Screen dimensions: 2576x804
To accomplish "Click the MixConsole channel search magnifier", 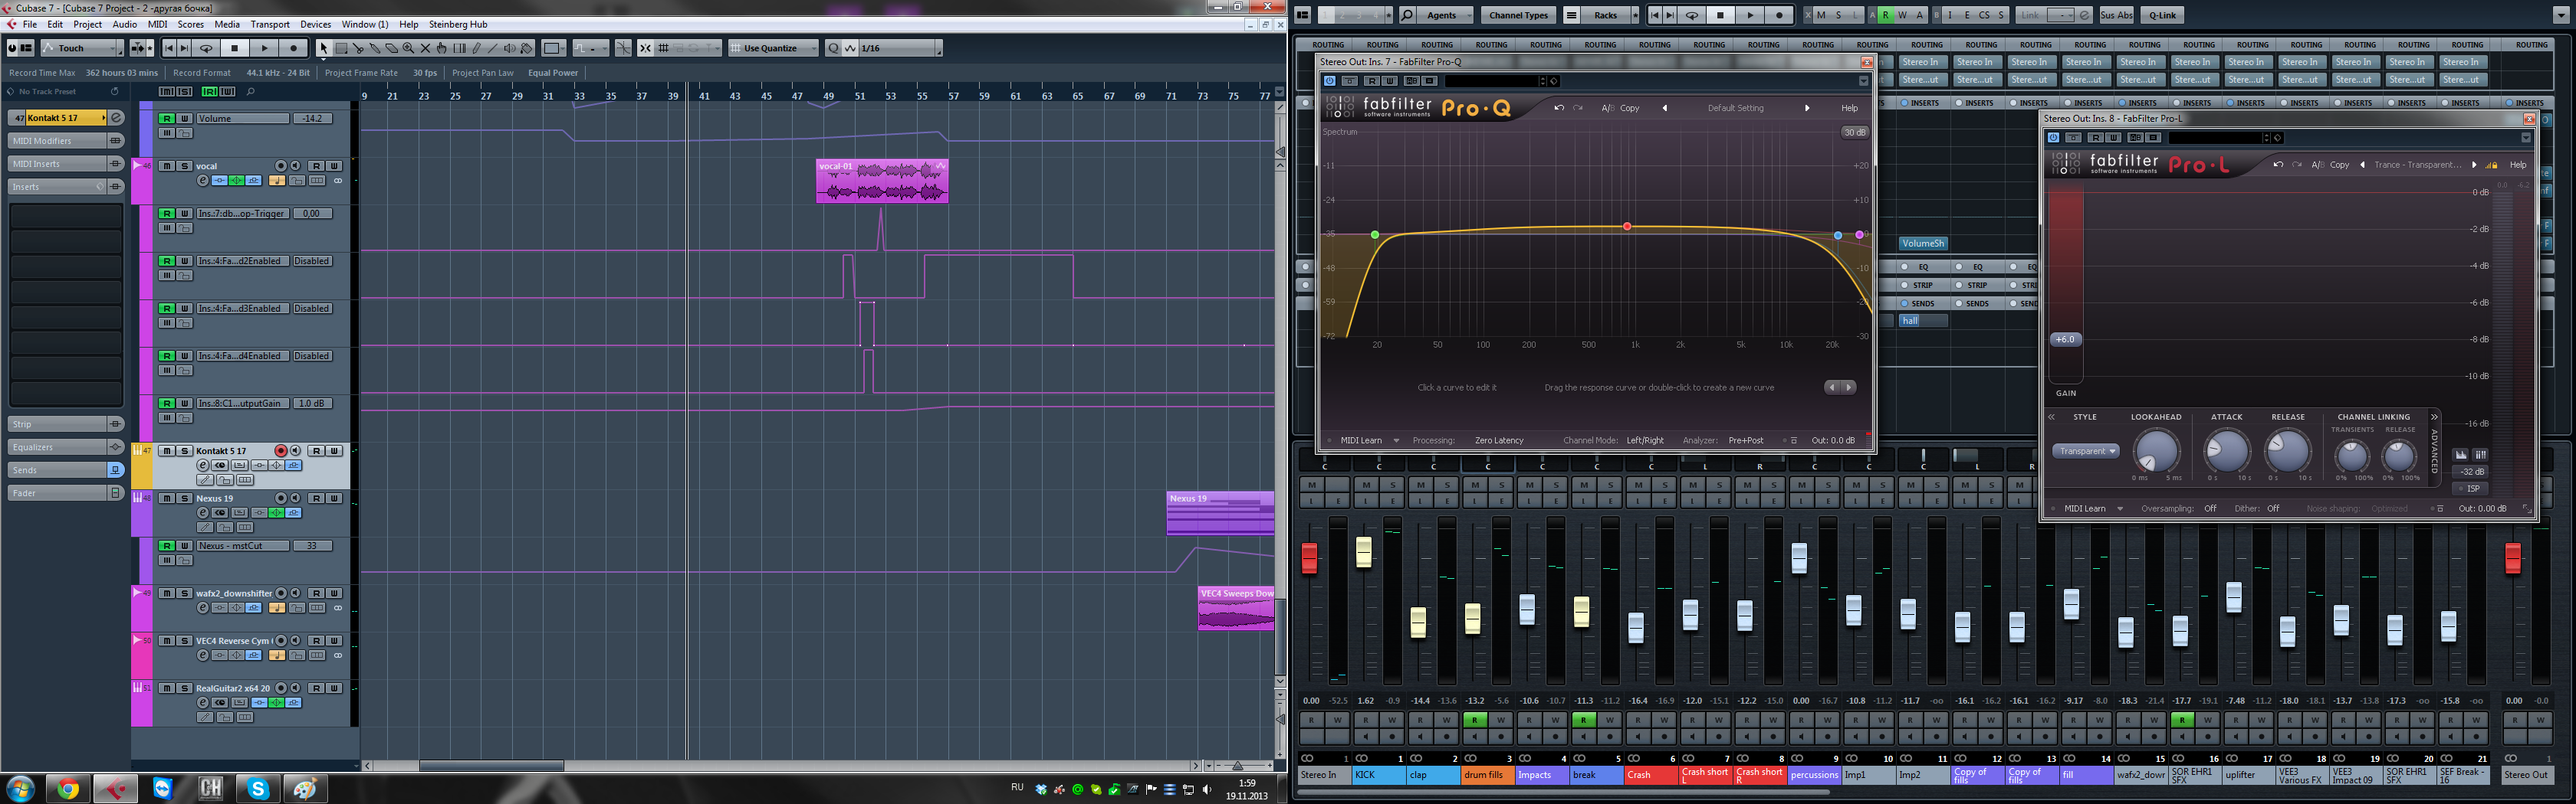I will point(1407,15).
